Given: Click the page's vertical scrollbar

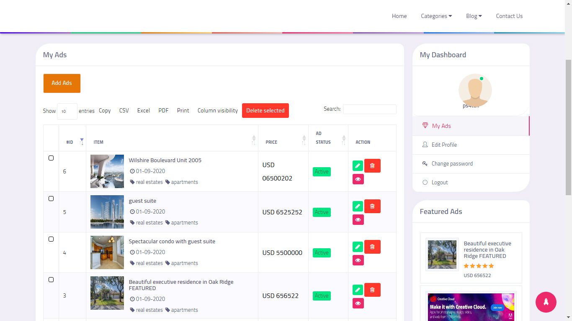Looking at the screenshot, I should [568, 125].
